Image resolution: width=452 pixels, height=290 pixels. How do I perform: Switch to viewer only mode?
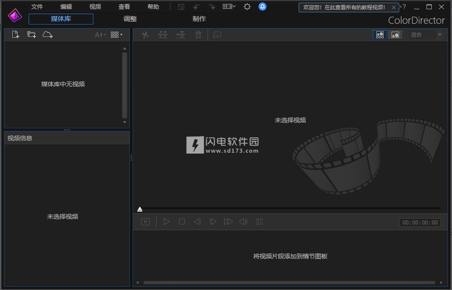click(x=395, y=35)
